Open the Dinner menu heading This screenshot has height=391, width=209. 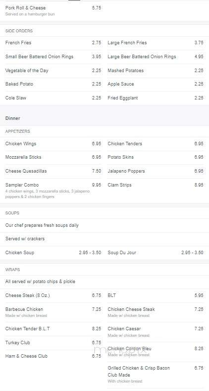pos(13,118)
